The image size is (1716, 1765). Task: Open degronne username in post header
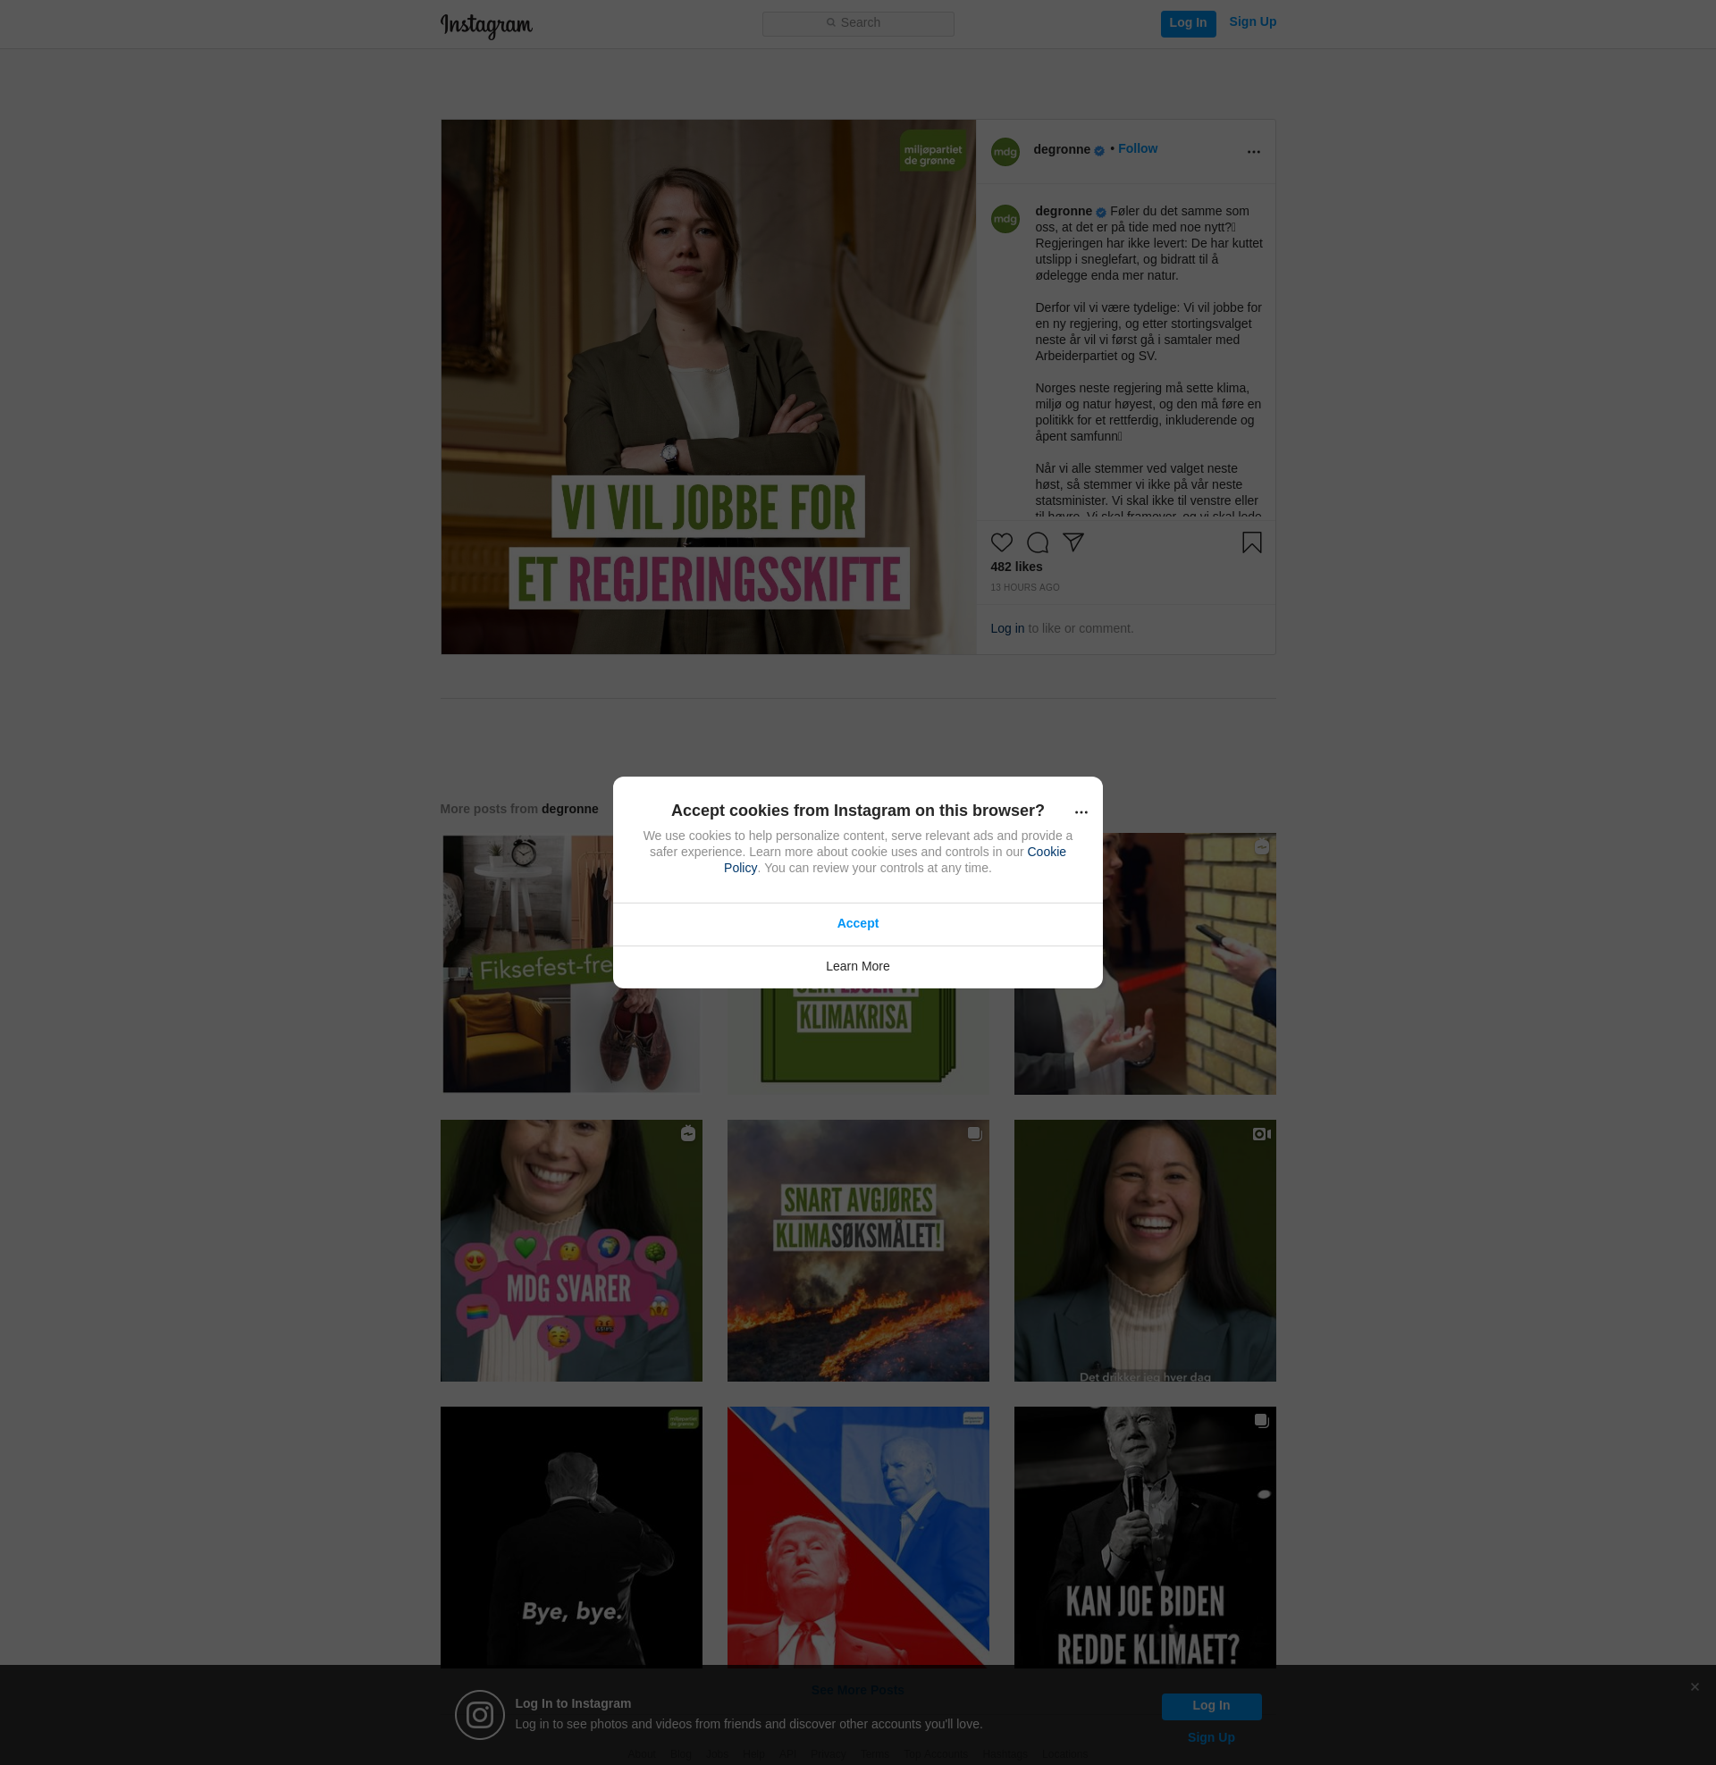pos(1061,149)
